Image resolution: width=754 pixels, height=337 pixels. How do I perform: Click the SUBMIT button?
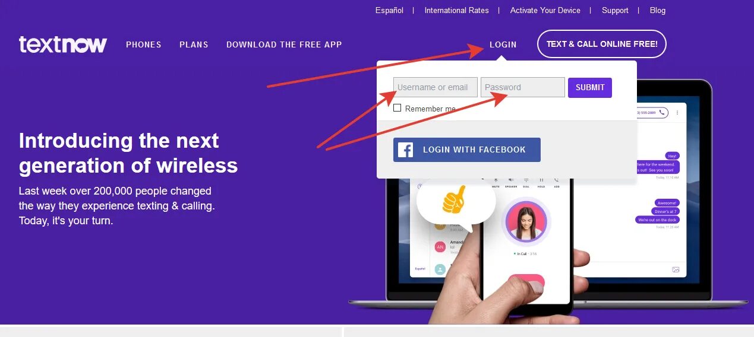coord(590,87)
